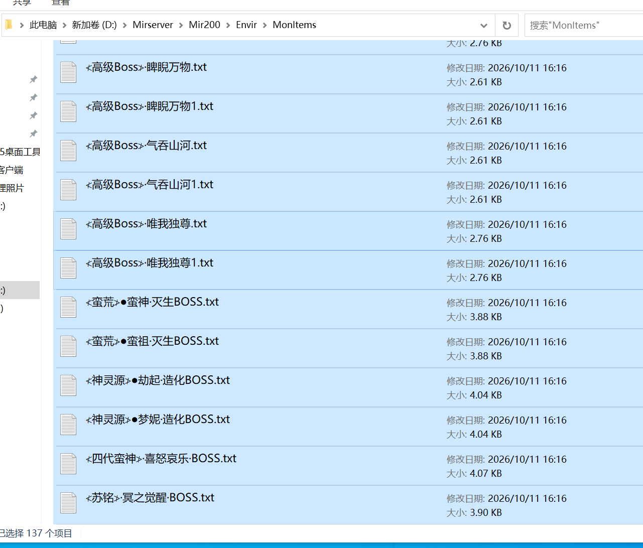
Task: Open the address bar history dropdown
Action: 484,25
